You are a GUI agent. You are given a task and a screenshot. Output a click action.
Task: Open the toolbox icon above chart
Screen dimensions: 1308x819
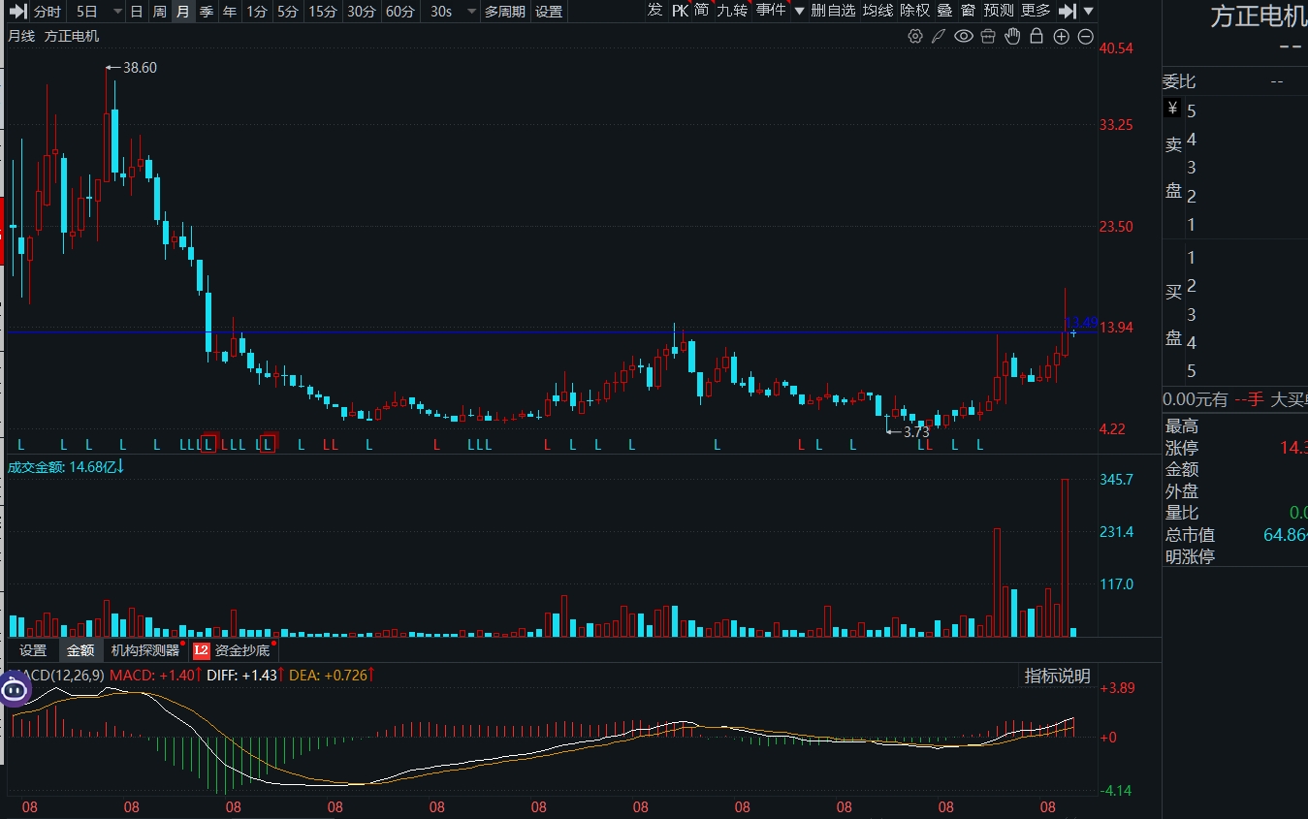988,37
